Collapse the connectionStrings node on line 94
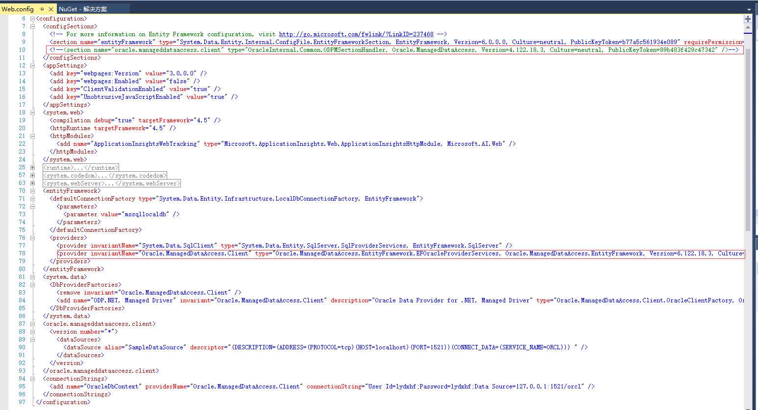 click(32, 379)
